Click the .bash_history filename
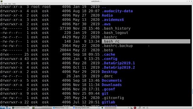Screen dimensions: 193x109 tap(116, 28)
